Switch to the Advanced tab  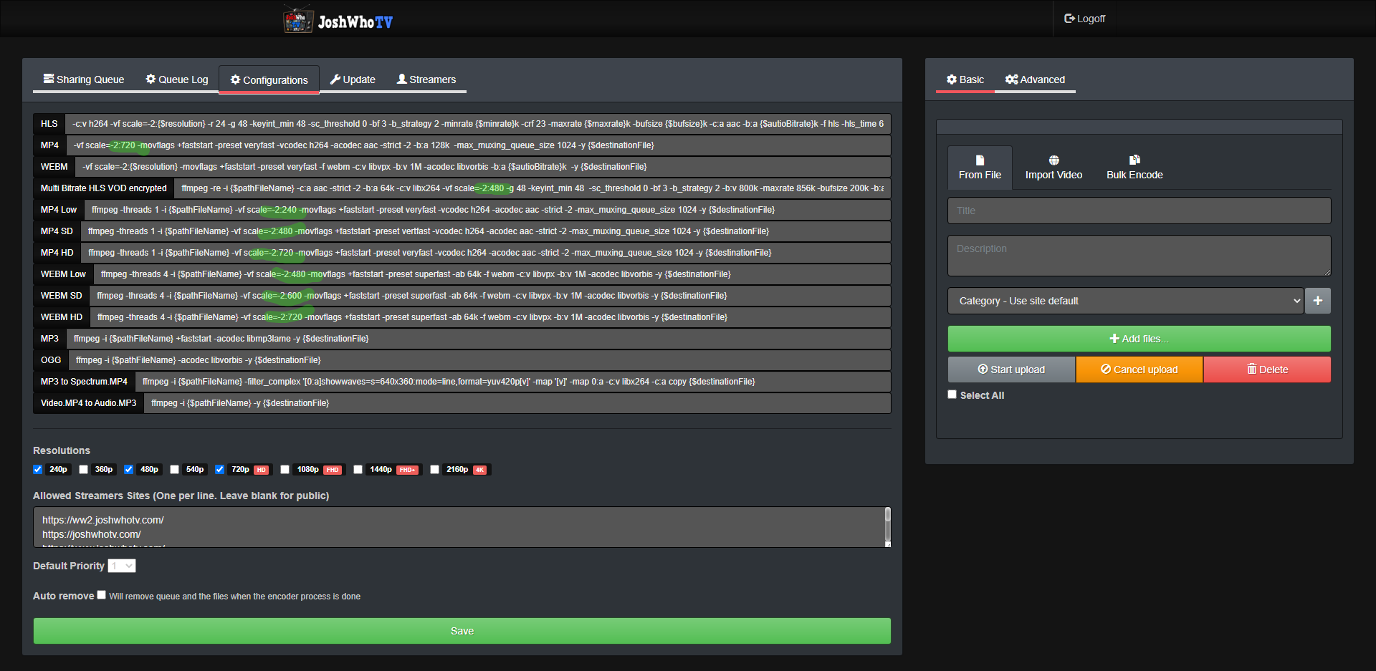(x=1035, y=79)
